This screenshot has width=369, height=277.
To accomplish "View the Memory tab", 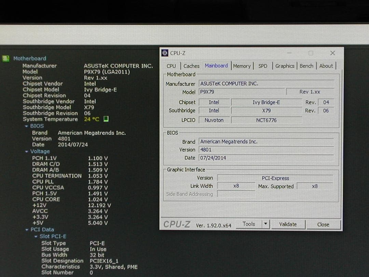I will click(x=242, y=66).
